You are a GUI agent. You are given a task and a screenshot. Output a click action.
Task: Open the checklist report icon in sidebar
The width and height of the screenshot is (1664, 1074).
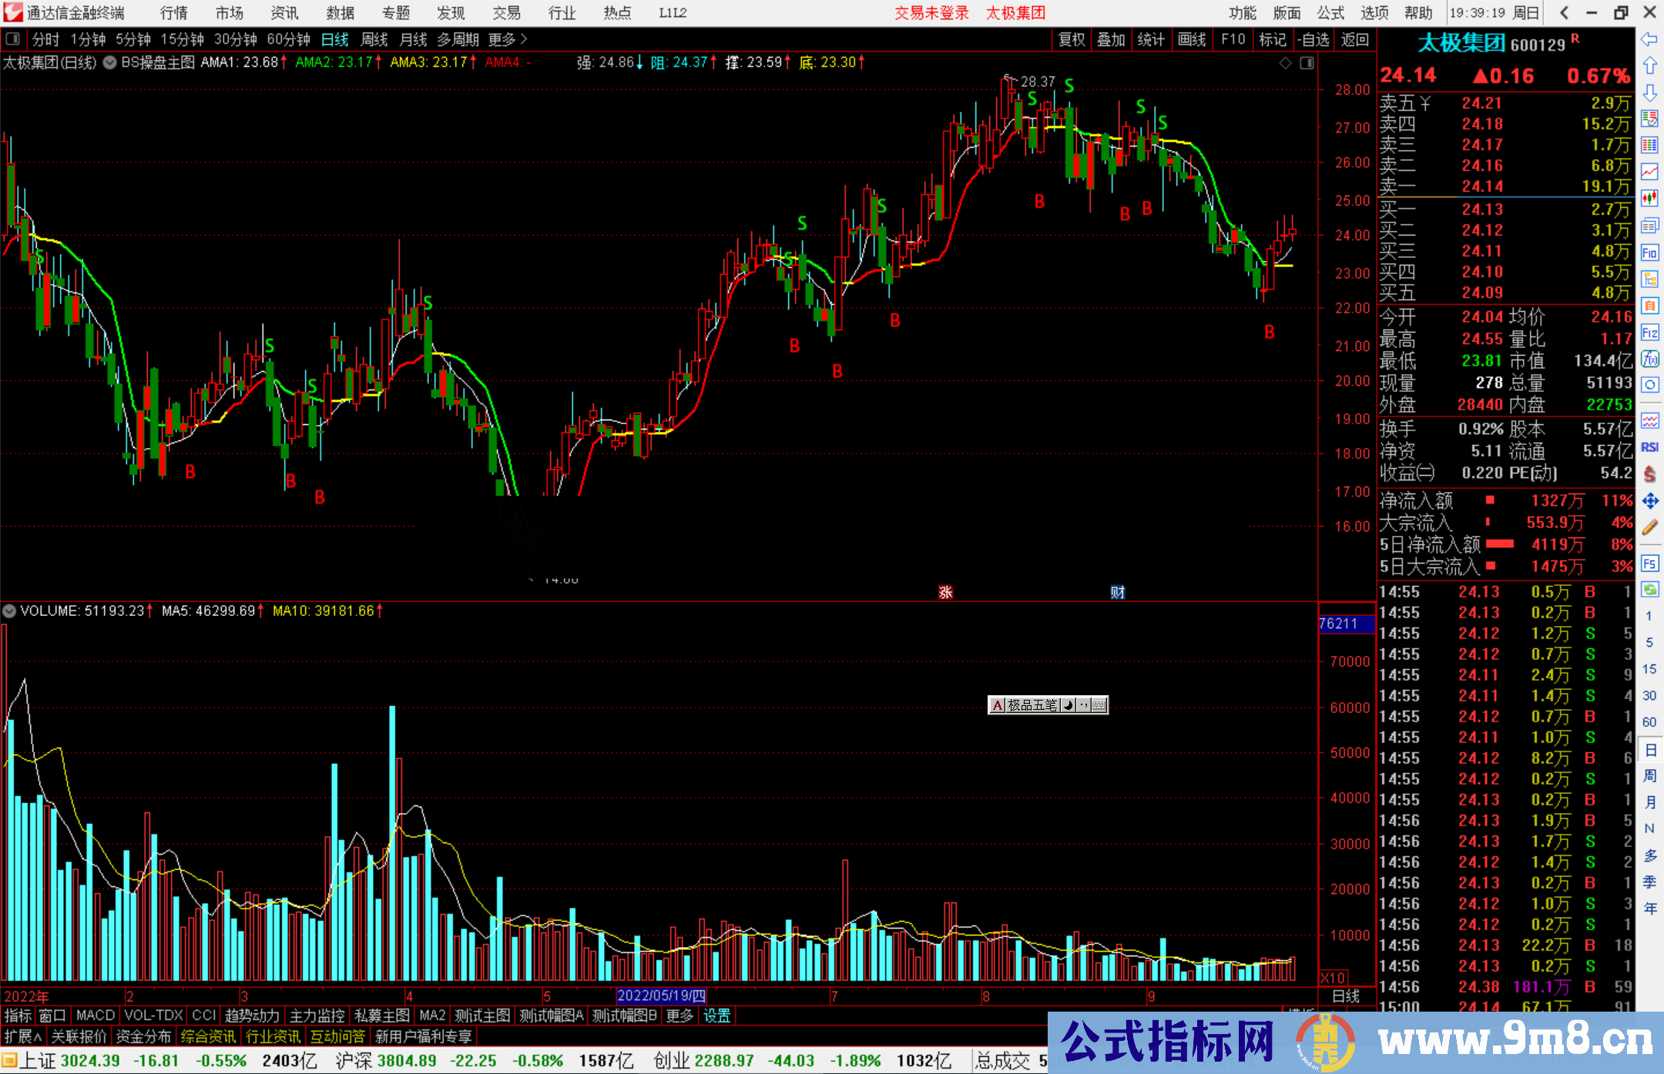(1649, 119)
